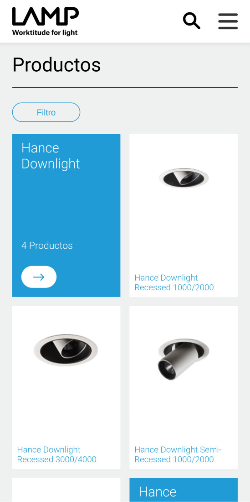Click the white Semi-Recessed 1000/2000 product card
Image resolution: width=250 pixels, height=502 pixels.
point(184,387)
